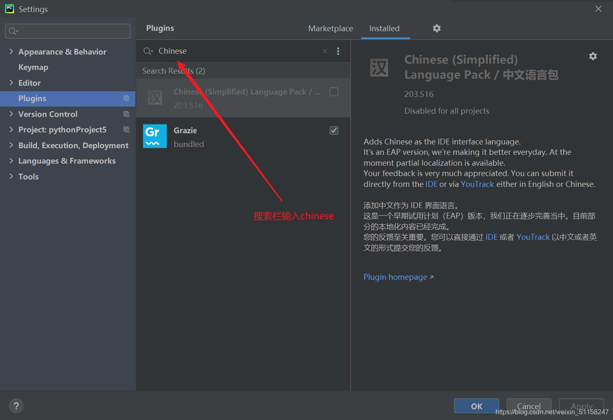This screenshot has height=420, width=613.
Task: Open the YouTrack link in Chinese description
Action: tap(533, 237)
